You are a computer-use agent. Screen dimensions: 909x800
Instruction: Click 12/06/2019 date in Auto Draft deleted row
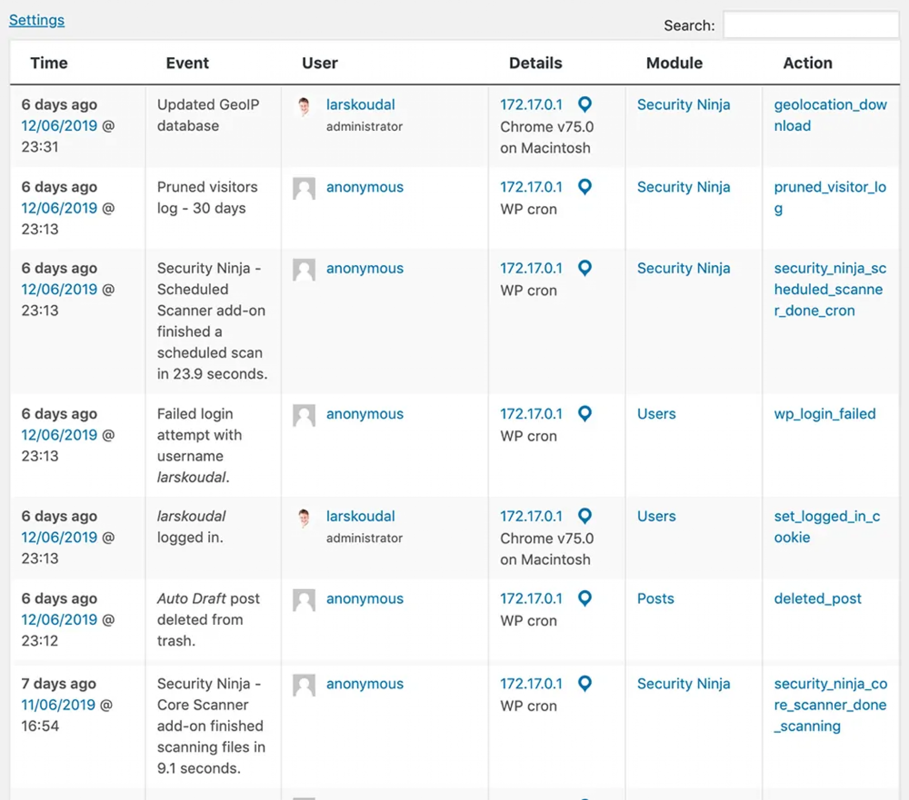59,620
